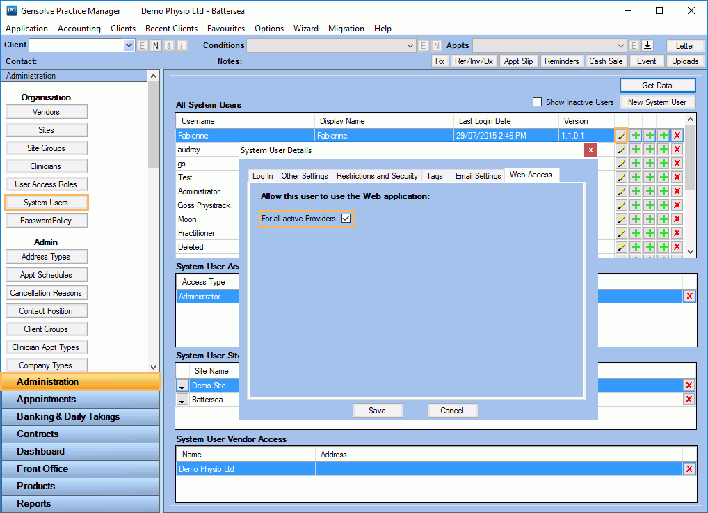Image resolution: width=708 pixels, height=513 pixels.
Task: Open the Reports section
Action: click(81, 503)
